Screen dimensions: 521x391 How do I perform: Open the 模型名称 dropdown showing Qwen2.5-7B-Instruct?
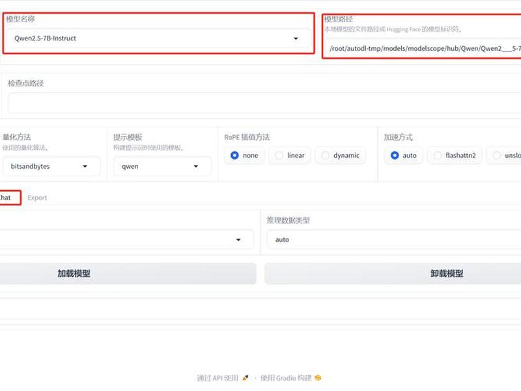[158, 38]
